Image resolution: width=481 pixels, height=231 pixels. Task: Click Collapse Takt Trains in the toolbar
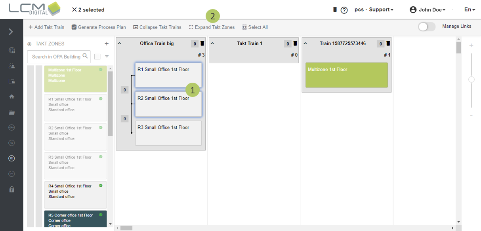coord(157,27)
